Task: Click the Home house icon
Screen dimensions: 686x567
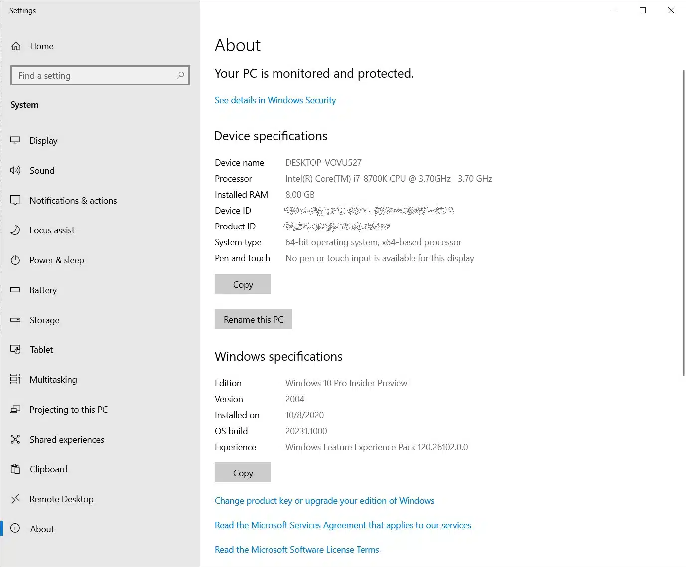Action: [x=16, y=46]
